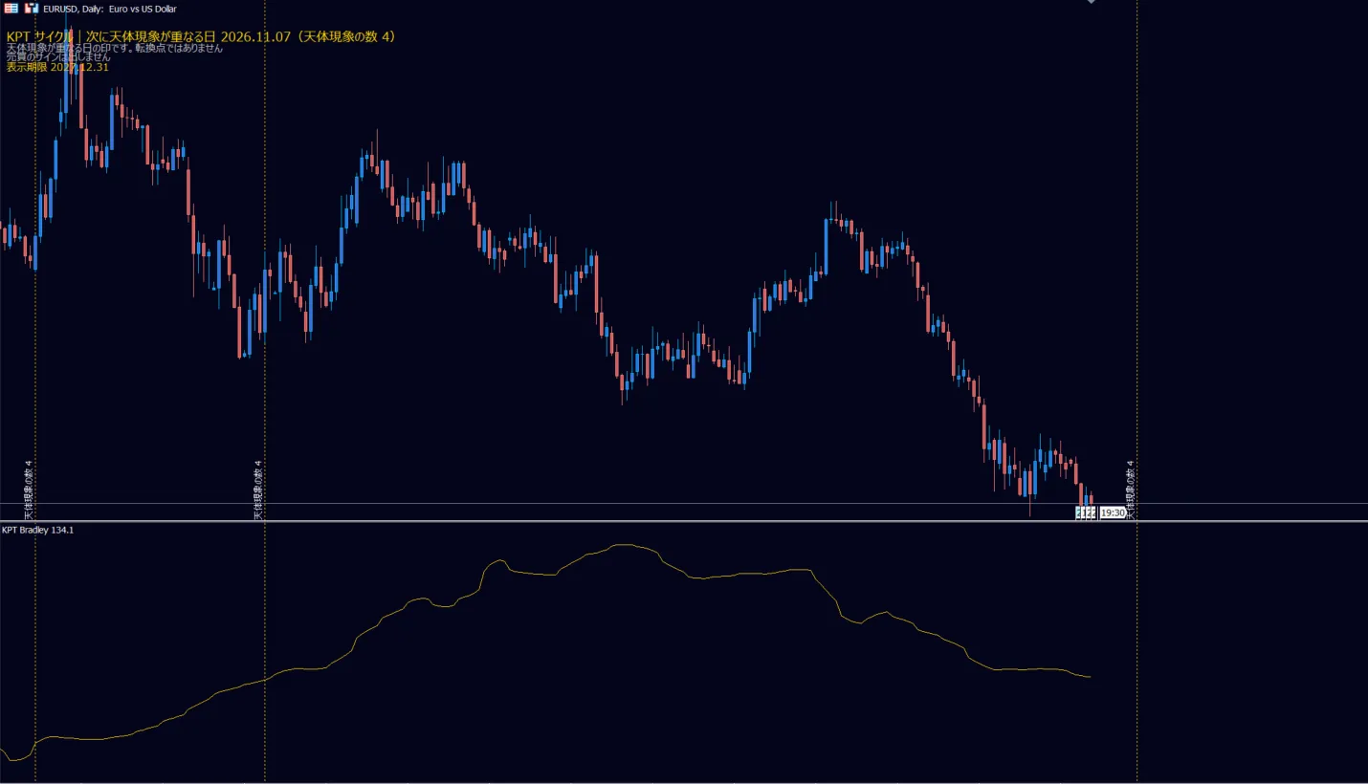The height and width of the screenshot is (784, 1368).
Task: Open the one-click trading panel icon
Action: pyautogui.click(x=11, y=8)
